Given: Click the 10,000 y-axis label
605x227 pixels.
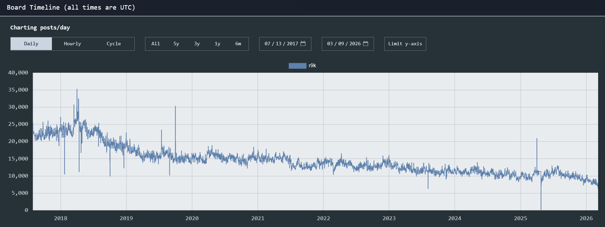Looking at the screenshot, I should (18, 176).
